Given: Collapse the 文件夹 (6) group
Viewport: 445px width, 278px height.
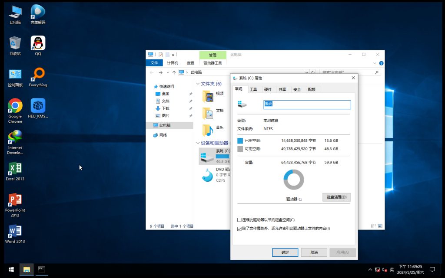Looking at the screenshot, I should click(x=198, y=84).
